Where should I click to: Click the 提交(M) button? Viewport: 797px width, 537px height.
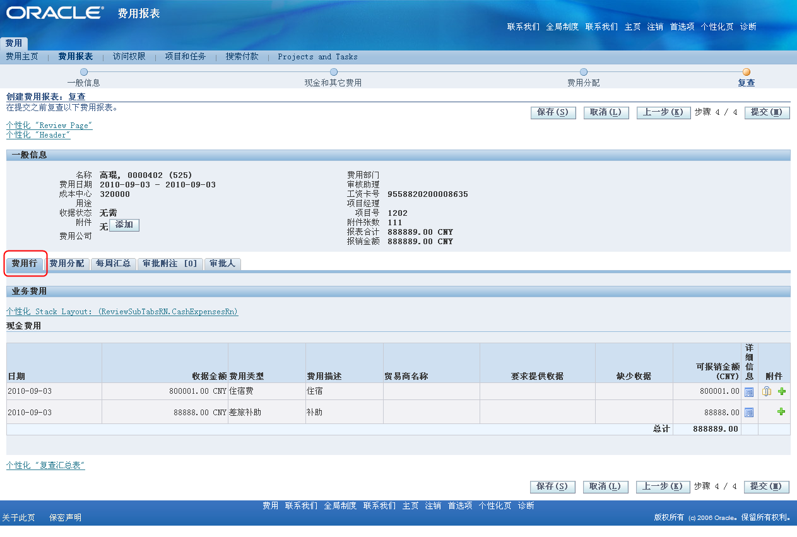click(x=766, y=112)
